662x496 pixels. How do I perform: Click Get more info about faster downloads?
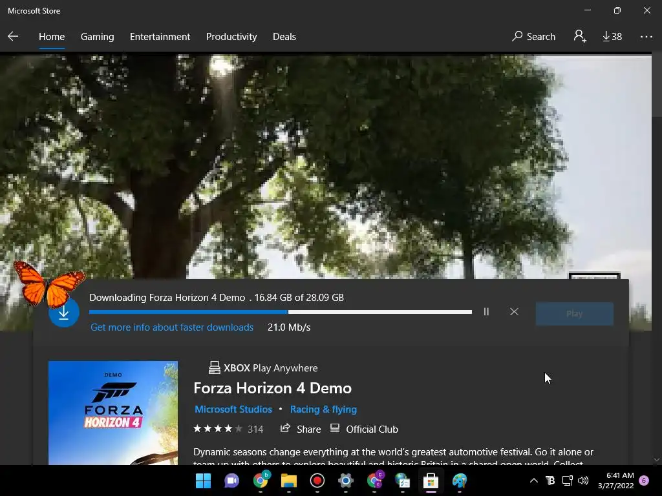pos(172,327)
